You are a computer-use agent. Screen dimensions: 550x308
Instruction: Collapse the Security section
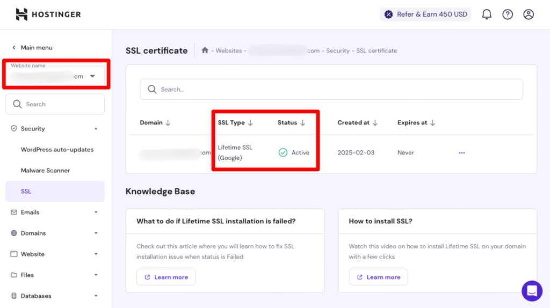click(96, 129)
